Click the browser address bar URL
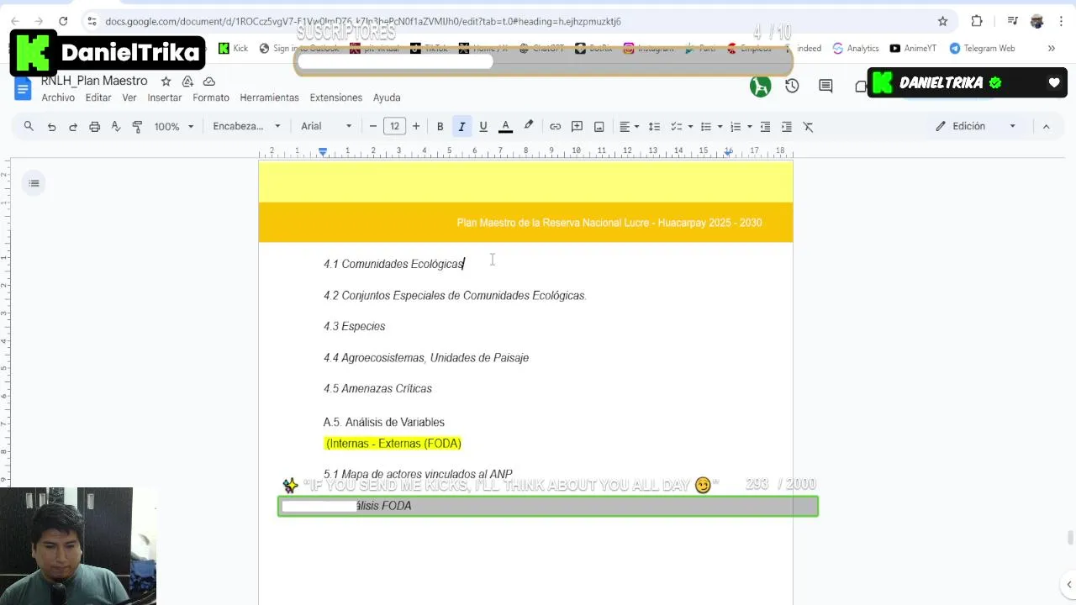Screen dimensions: 1076x605 click(x=363, y=21)
